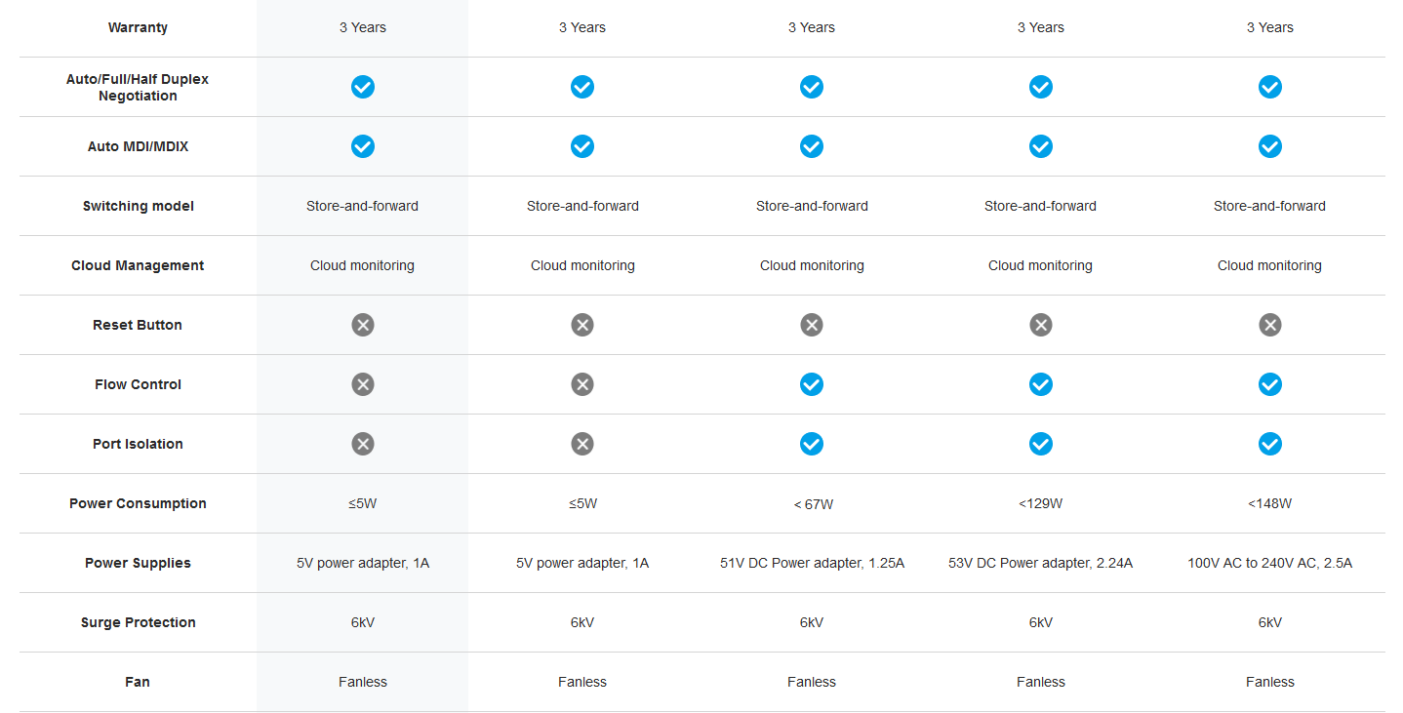Click the Auto MDI/MDIX checkmark in third column
The width and height of the screenshot is (1403, 713).
click(812, 146)
